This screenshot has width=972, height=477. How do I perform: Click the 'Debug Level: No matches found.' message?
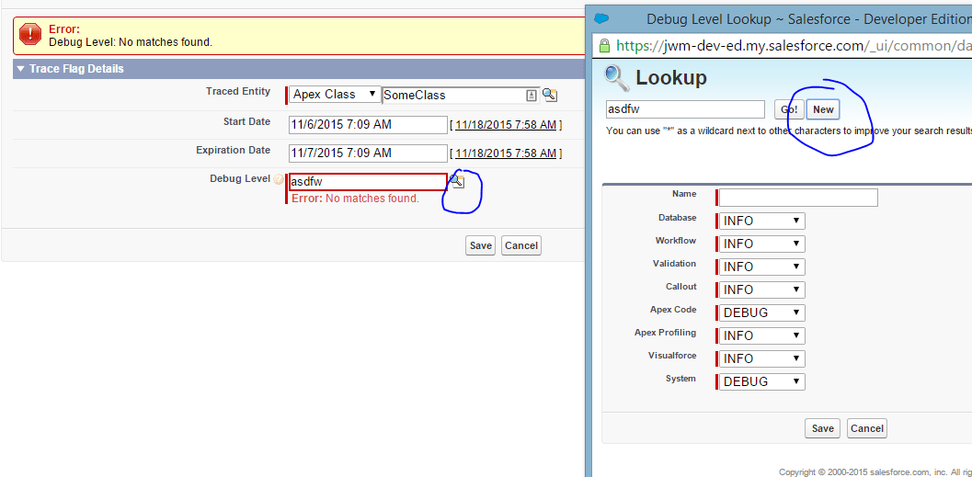tap(131, 43)
